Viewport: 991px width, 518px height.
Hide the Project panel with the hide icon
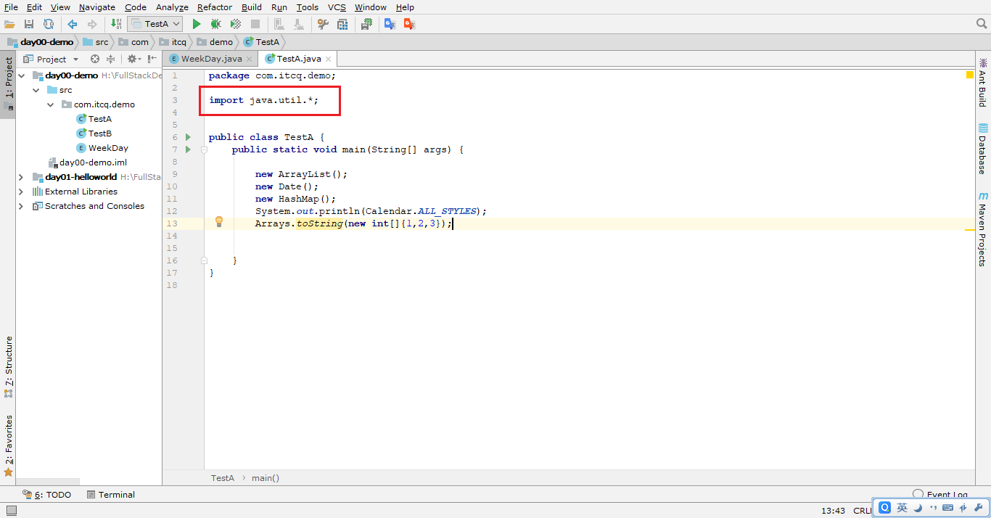[x=152, y=59]
